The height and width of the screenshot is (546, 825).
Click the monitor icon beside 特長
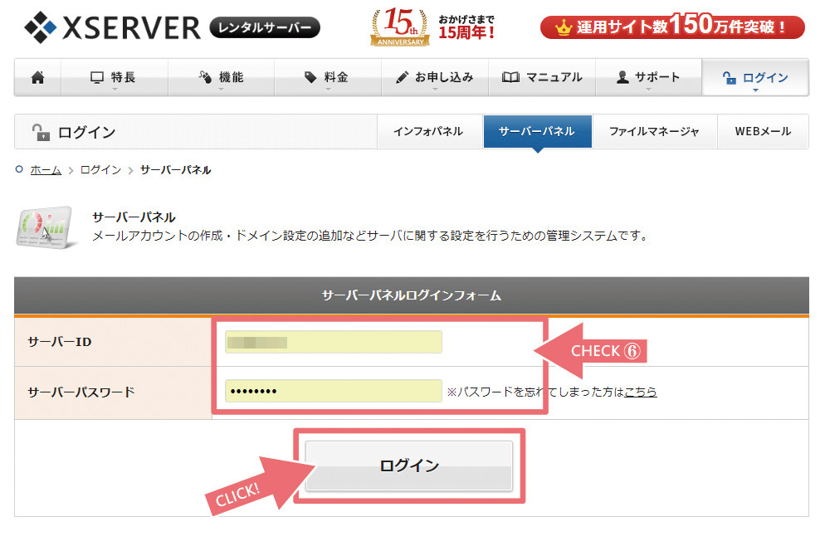(97, 77)
